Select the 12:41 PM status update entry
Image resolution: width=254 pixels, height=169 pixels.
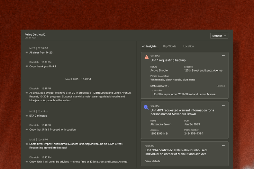[185, 94]
